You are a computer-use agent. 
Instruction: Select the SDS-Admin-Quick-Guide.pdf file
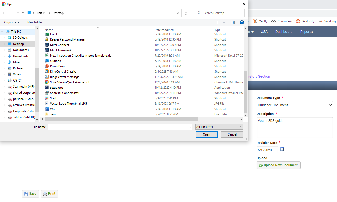point(69,82)
